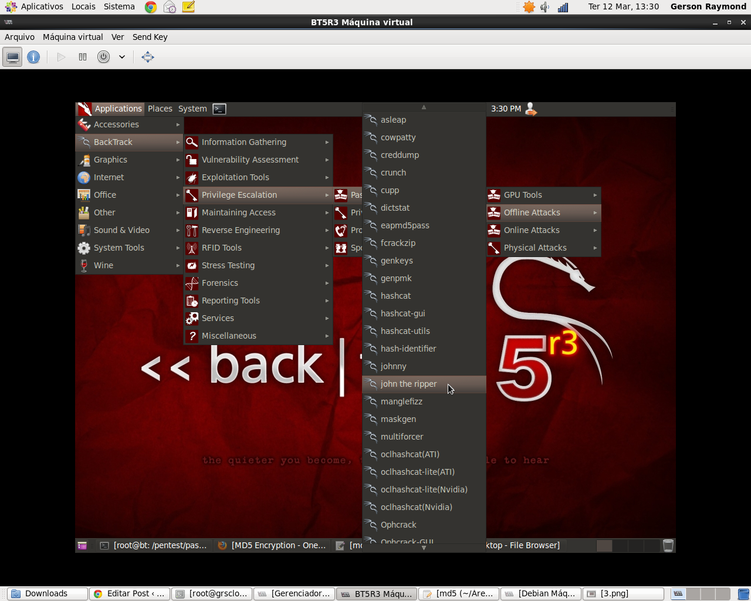Click the System Tools gear icon

point(84,248)
